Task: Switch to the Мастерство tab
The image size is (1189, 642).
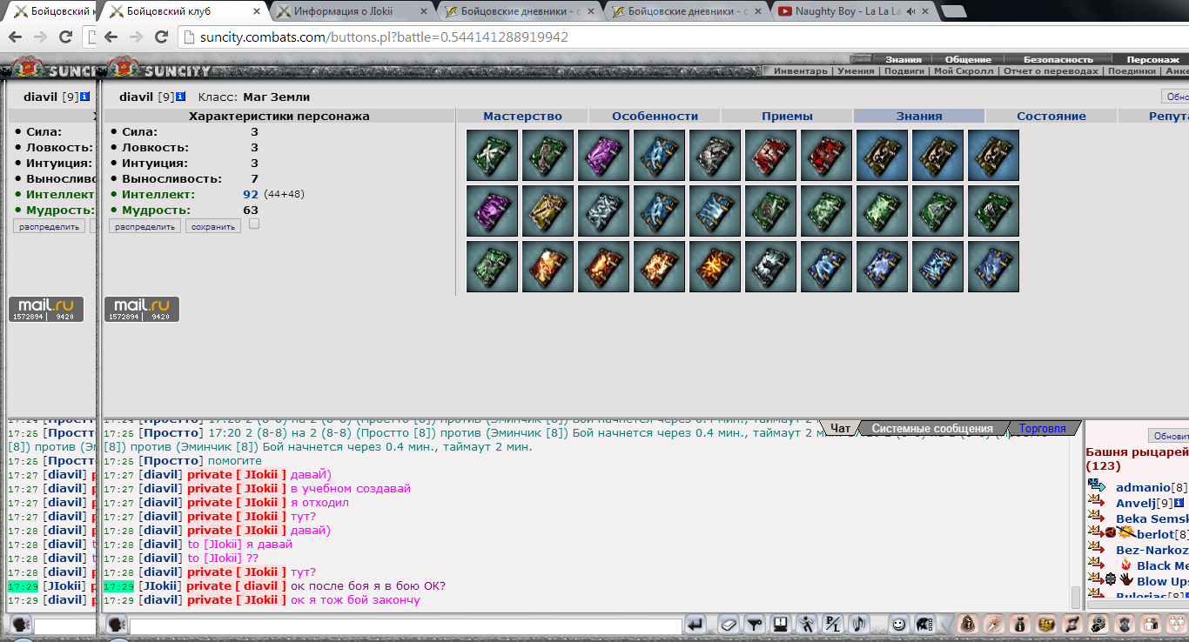Action: click(x=522, y=116)
